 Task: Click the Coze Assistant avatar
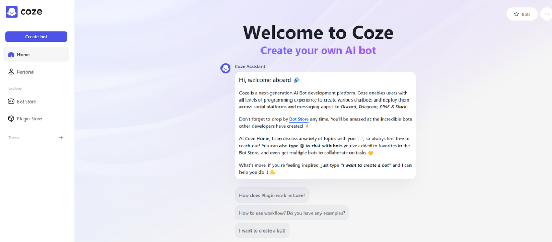(x=226, y=68)
